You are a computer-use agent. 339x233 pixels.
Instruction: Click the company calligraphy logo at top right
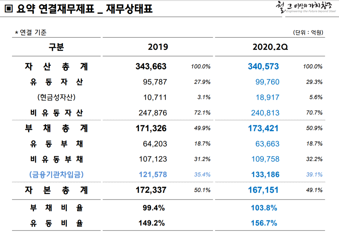pos(305,8)
